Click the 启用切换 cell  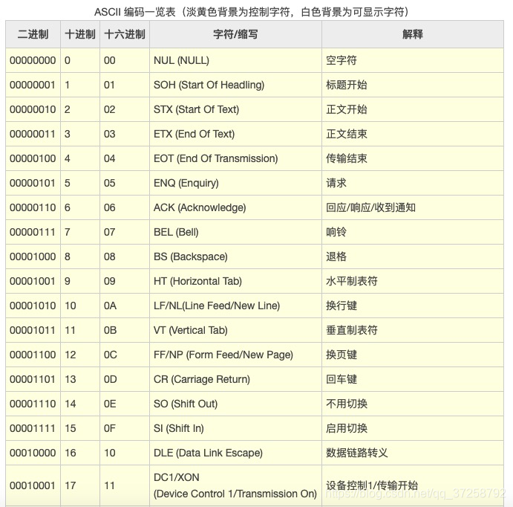click(413, 429)
